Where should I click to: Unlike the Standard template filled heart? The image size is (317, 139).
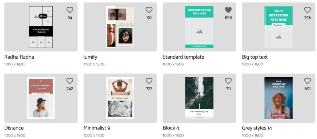tap(228, 10)
